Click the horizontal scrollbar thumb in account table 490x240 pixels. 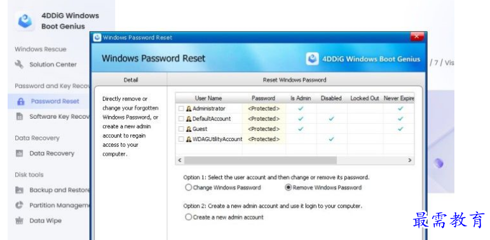tap(261, 160)
